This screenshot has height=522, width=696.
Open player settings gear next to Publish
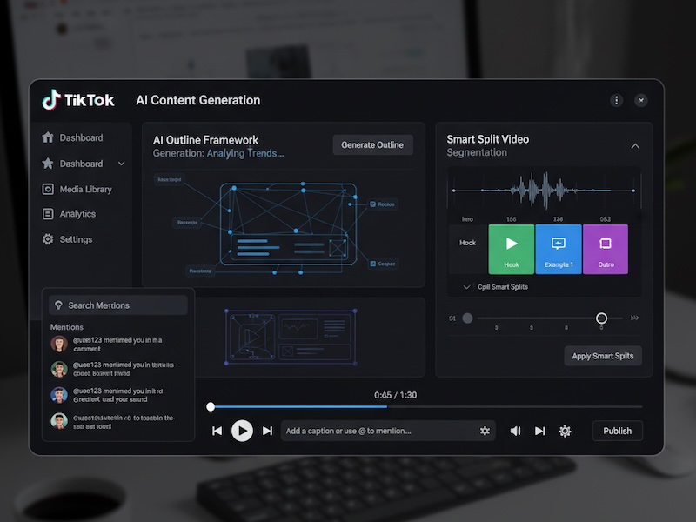(565, 431)
